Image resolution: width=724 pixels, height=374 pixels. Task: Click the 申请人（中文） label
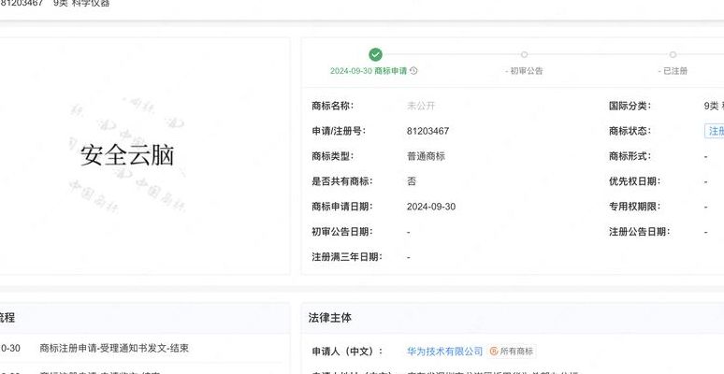(347, 352)
